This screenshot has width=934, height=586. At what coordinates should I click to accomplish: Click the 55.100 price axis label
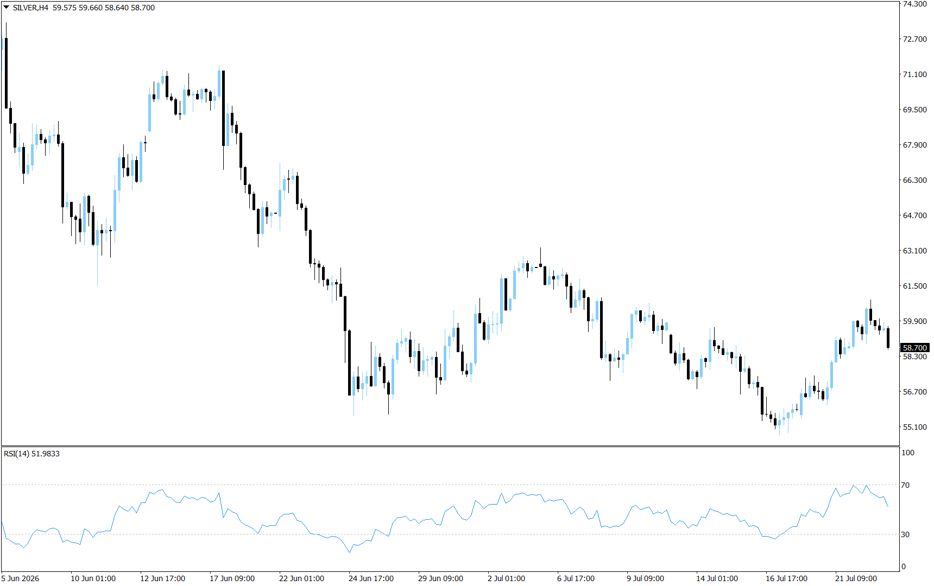[x=914, y=427]
